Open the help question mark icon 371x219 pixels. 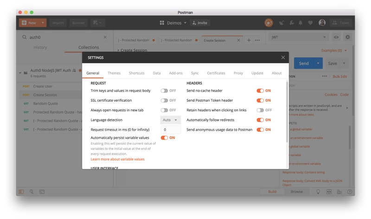coord(350,192)
